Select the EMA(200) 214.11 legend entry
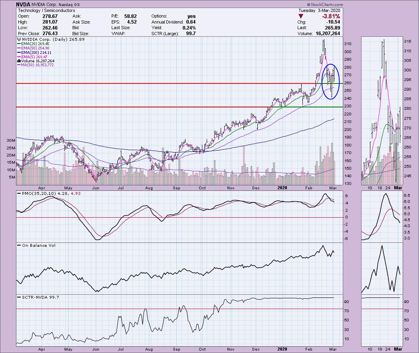 34,53
